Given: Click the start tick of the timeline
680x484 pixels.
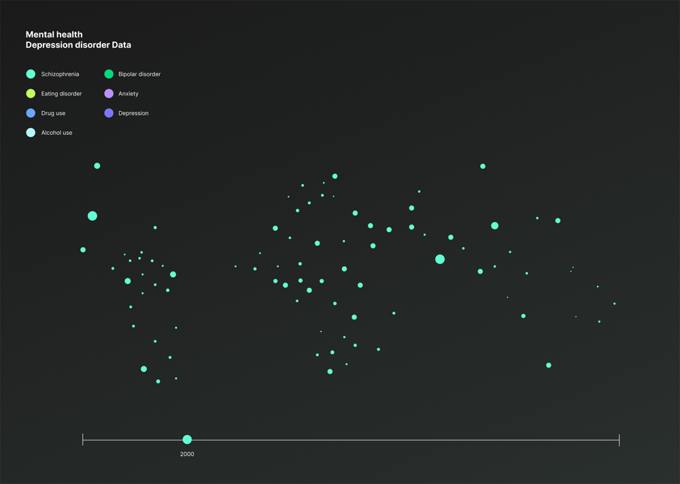Looking at the screenshot, I should point(83,440).
